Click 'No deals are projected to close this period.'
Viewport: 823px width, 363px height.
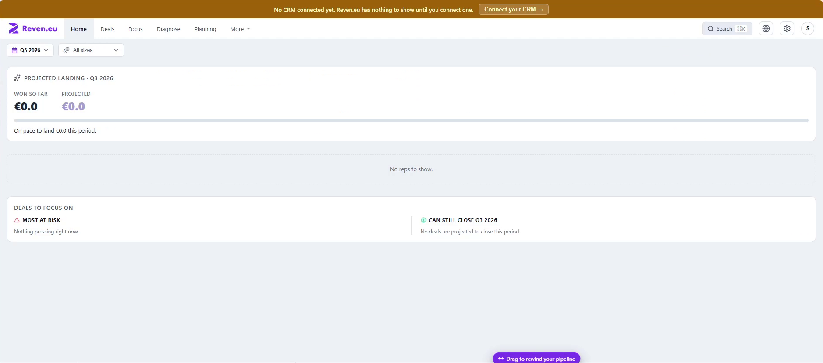[x=470, y=232]
